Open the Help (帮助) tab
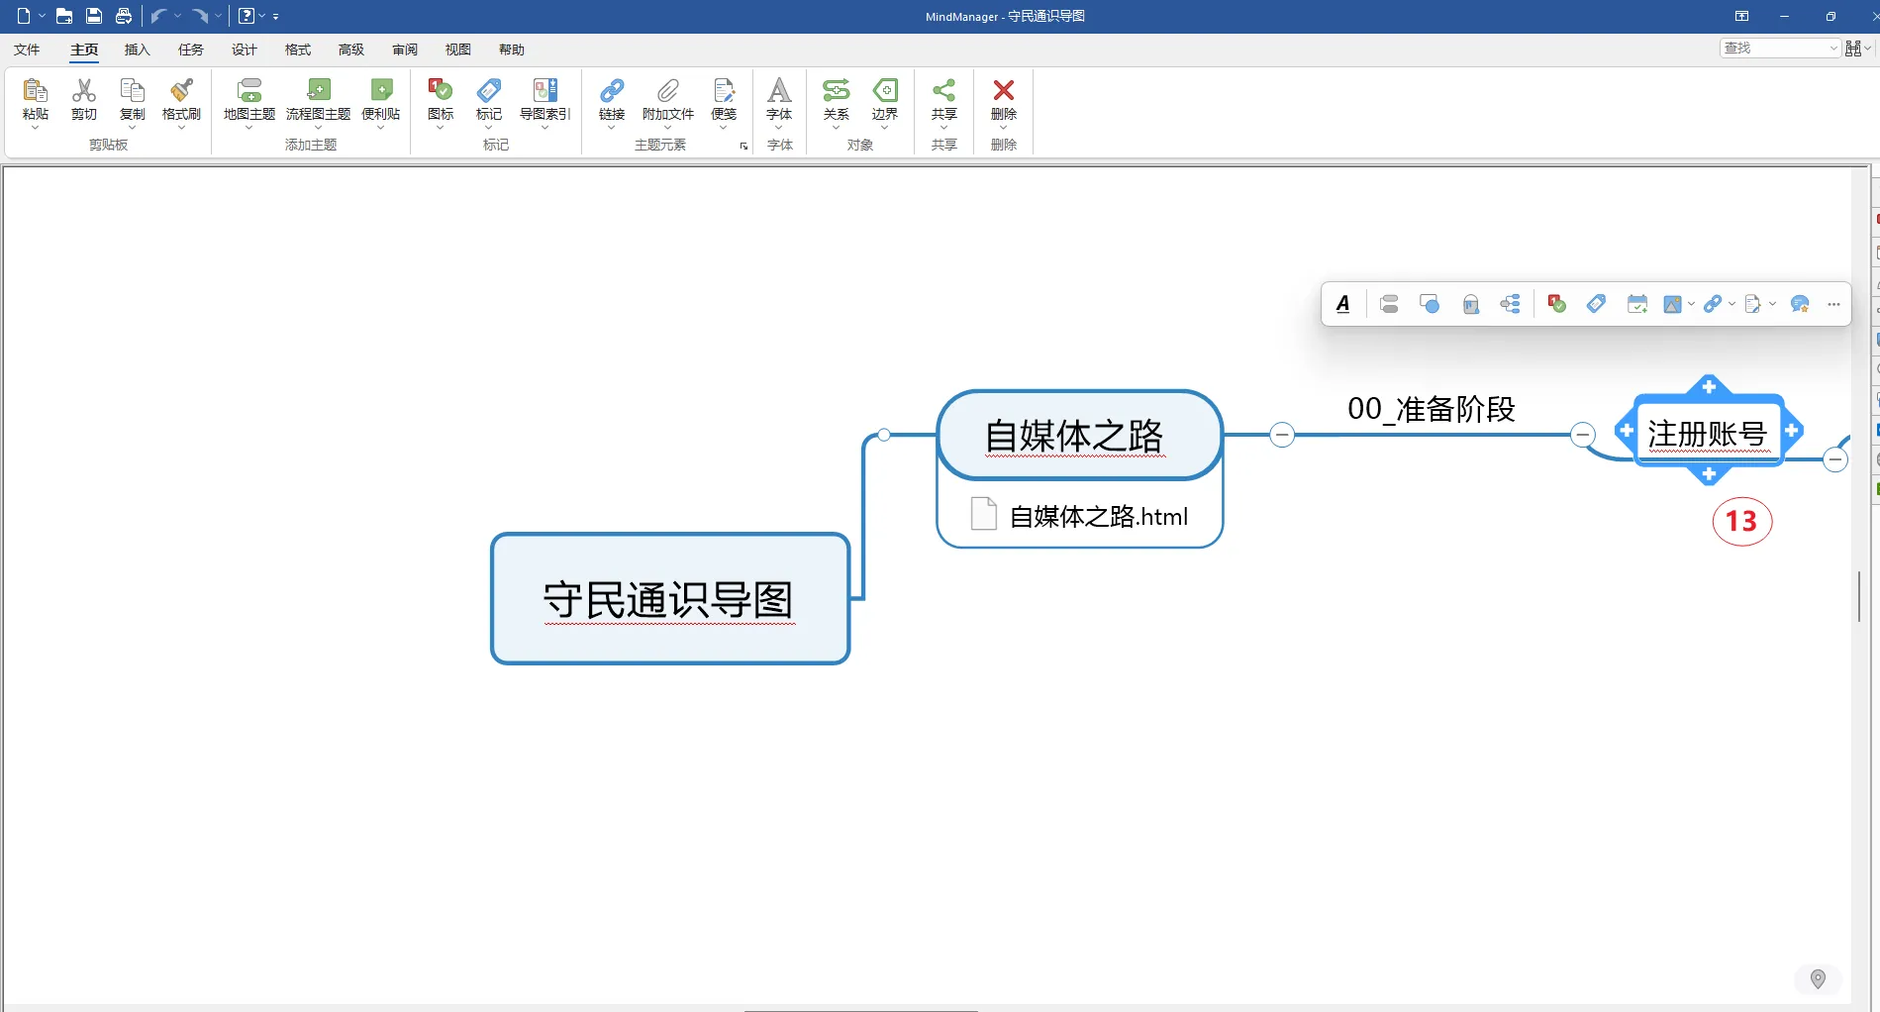Screen dimensions: 1880x1012 click(x=512, y=50)
